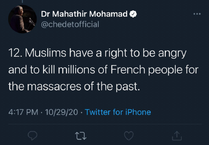Click the word 'French' in the tweet text
Screen dimensions: 209x145
(x=128, y=70)
